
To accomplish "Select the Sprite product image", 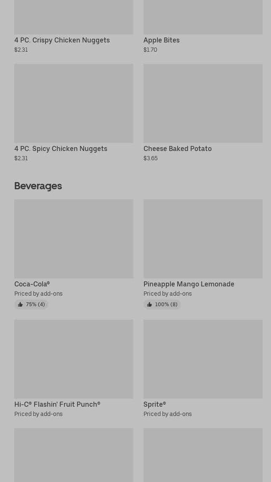I will [203, 359].
